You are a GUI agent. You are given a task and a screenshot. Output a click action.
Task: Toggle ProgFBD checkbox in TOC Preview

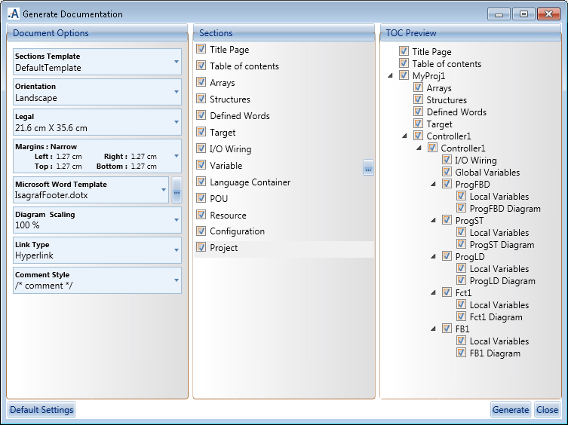click(x=447, y=184)
